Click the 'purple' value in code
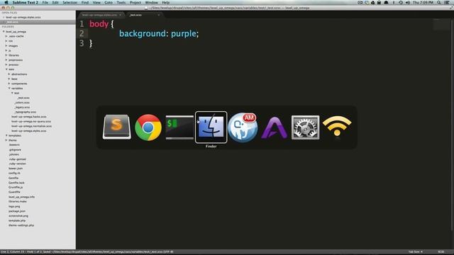 point(184,34)
